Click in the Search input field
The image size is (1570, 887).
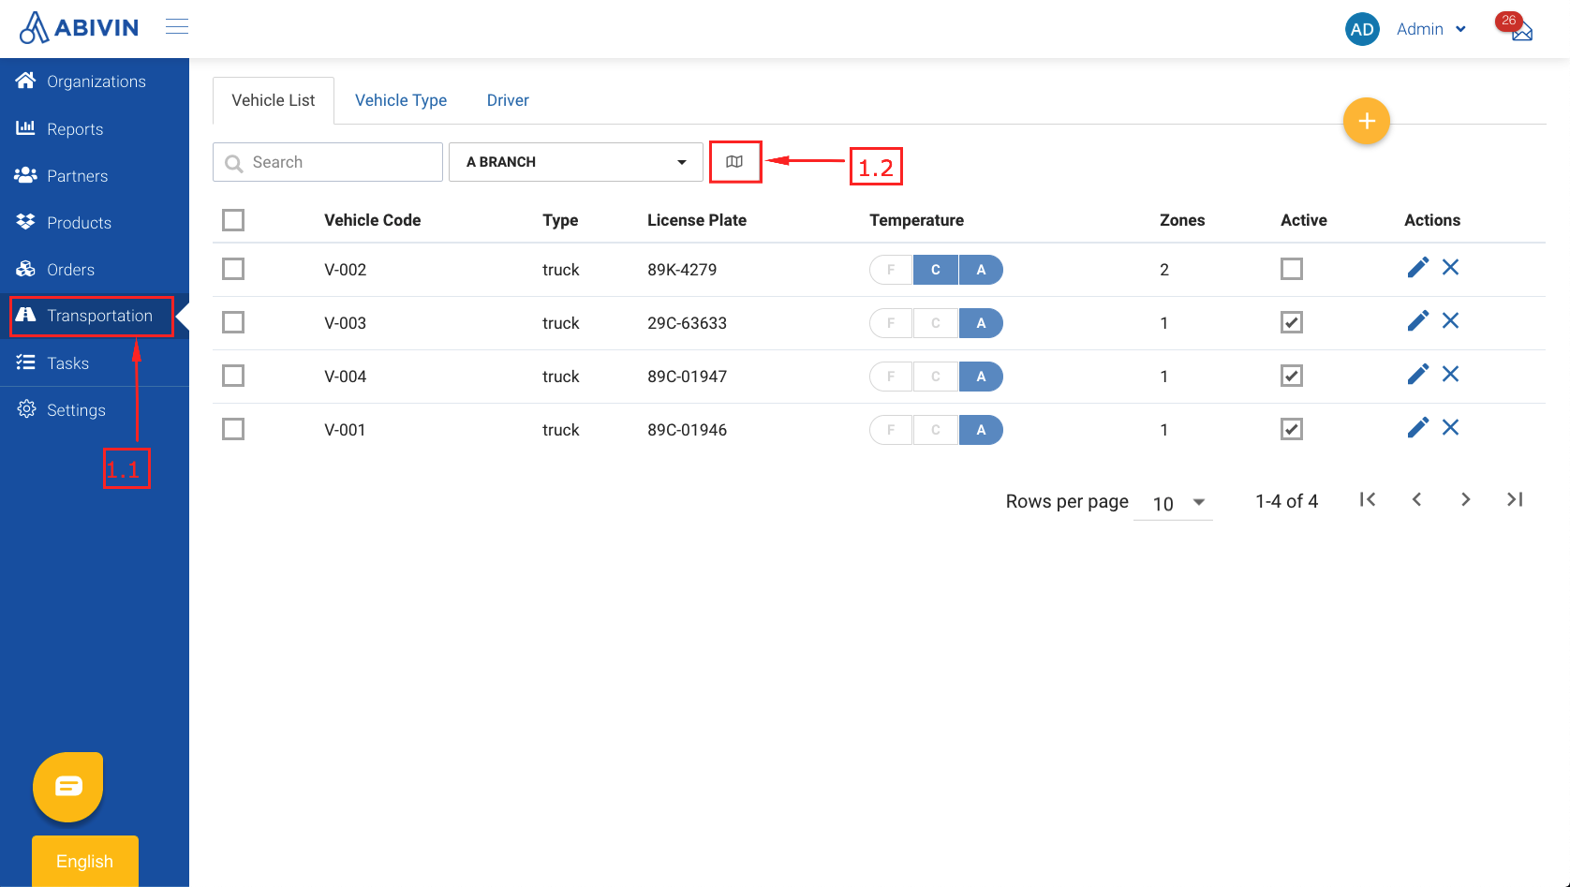tap(328, 162)
